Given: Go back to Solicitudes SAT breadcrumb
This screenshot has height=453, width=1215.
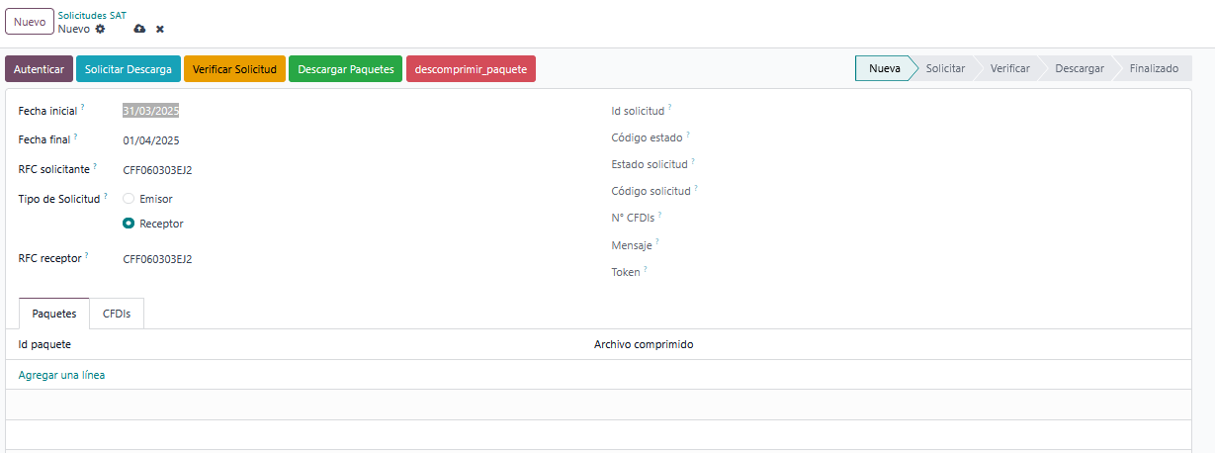Looking at the screenshot, I should (92, 16).
